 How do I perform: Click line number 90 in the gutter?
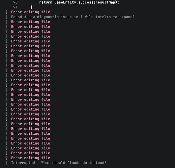[x=16, y=2]
